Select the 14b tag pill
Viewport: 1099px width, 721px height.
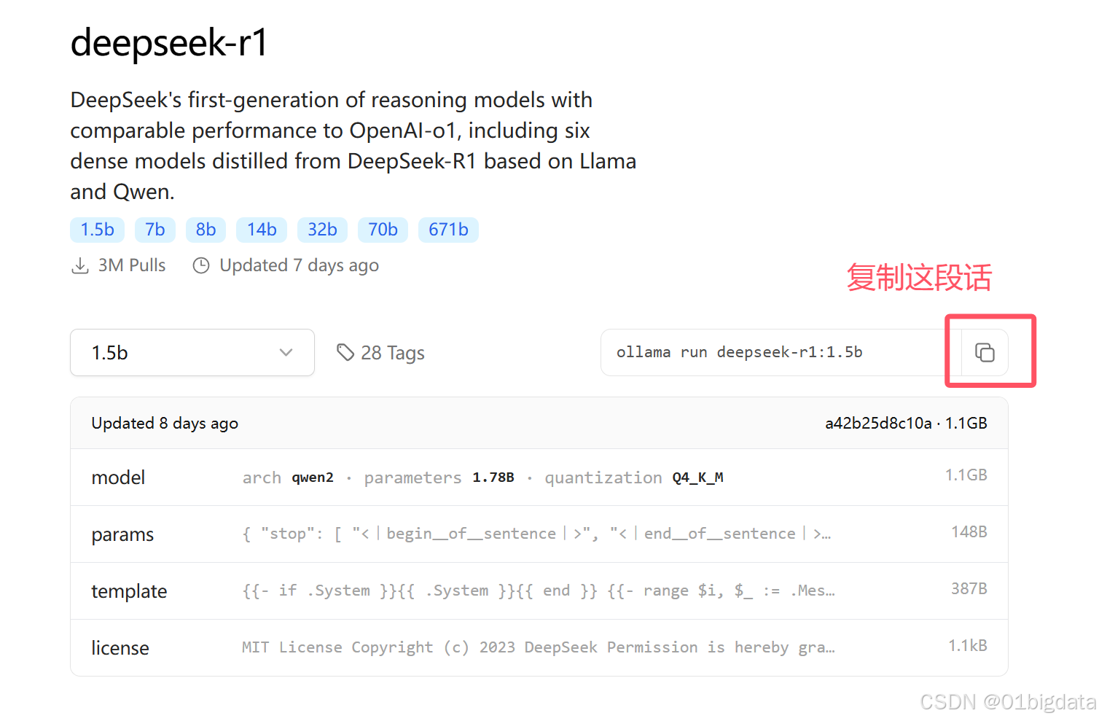click(x=262, y=230)
